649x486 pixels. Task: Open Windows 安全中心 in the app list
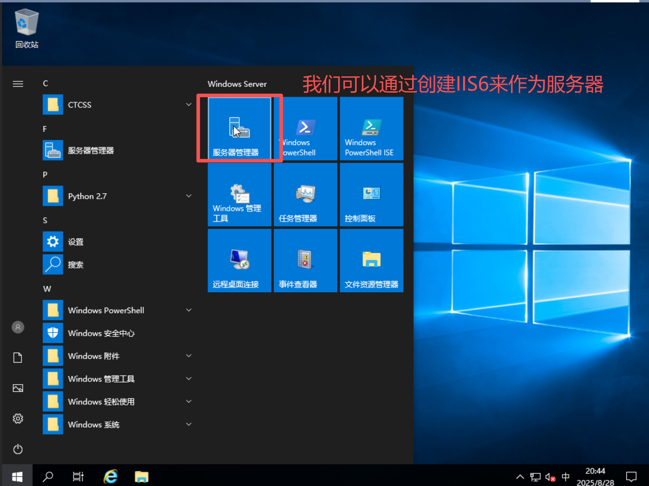[118, 333]
